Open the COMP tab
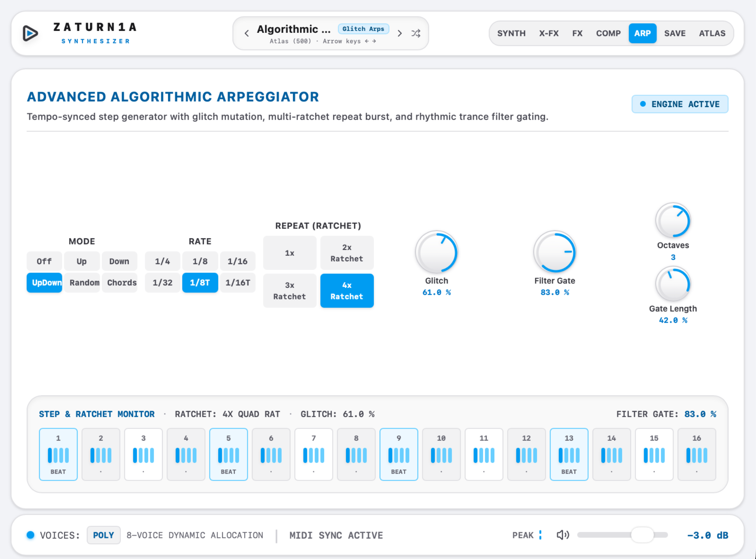756x559 pixels. pos(608,33)
